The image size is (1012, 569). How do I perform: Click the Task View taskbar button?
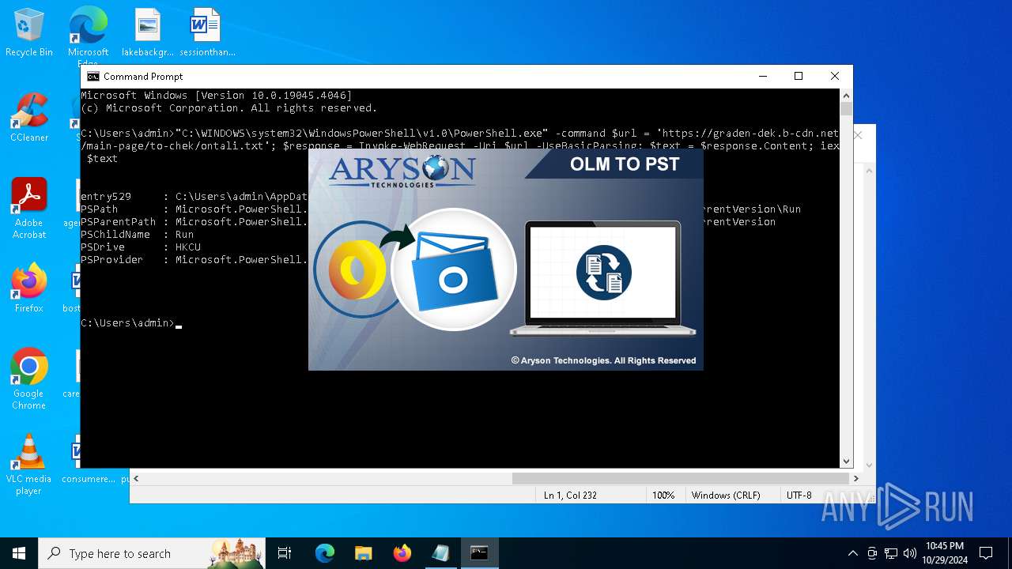285,553
